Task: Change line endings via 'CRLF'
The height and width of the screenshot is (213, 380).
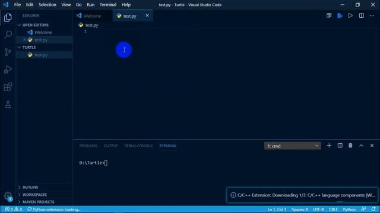Action: (333, 209)
